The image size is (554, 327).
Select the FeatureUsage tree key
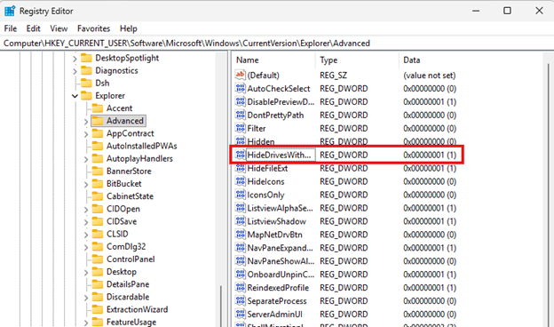pyautogui.click(x=131, y=322)
